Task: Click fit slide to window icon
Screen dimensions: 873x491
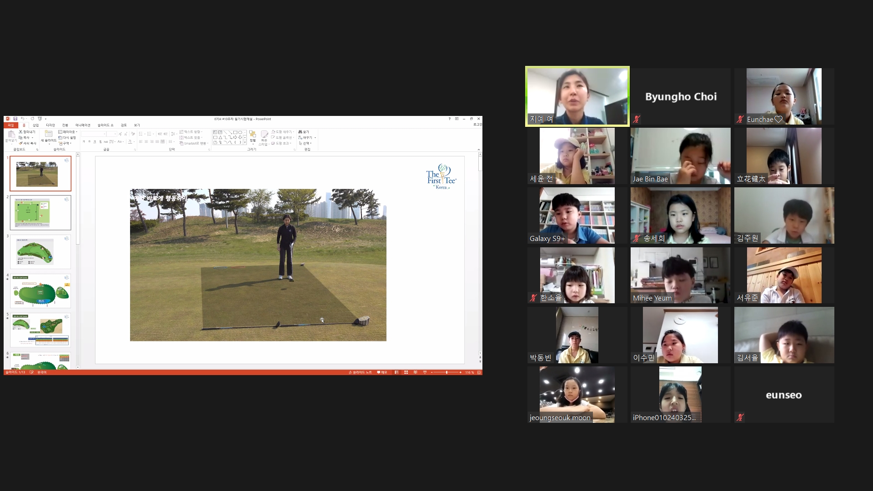Action: pos(479,372)
